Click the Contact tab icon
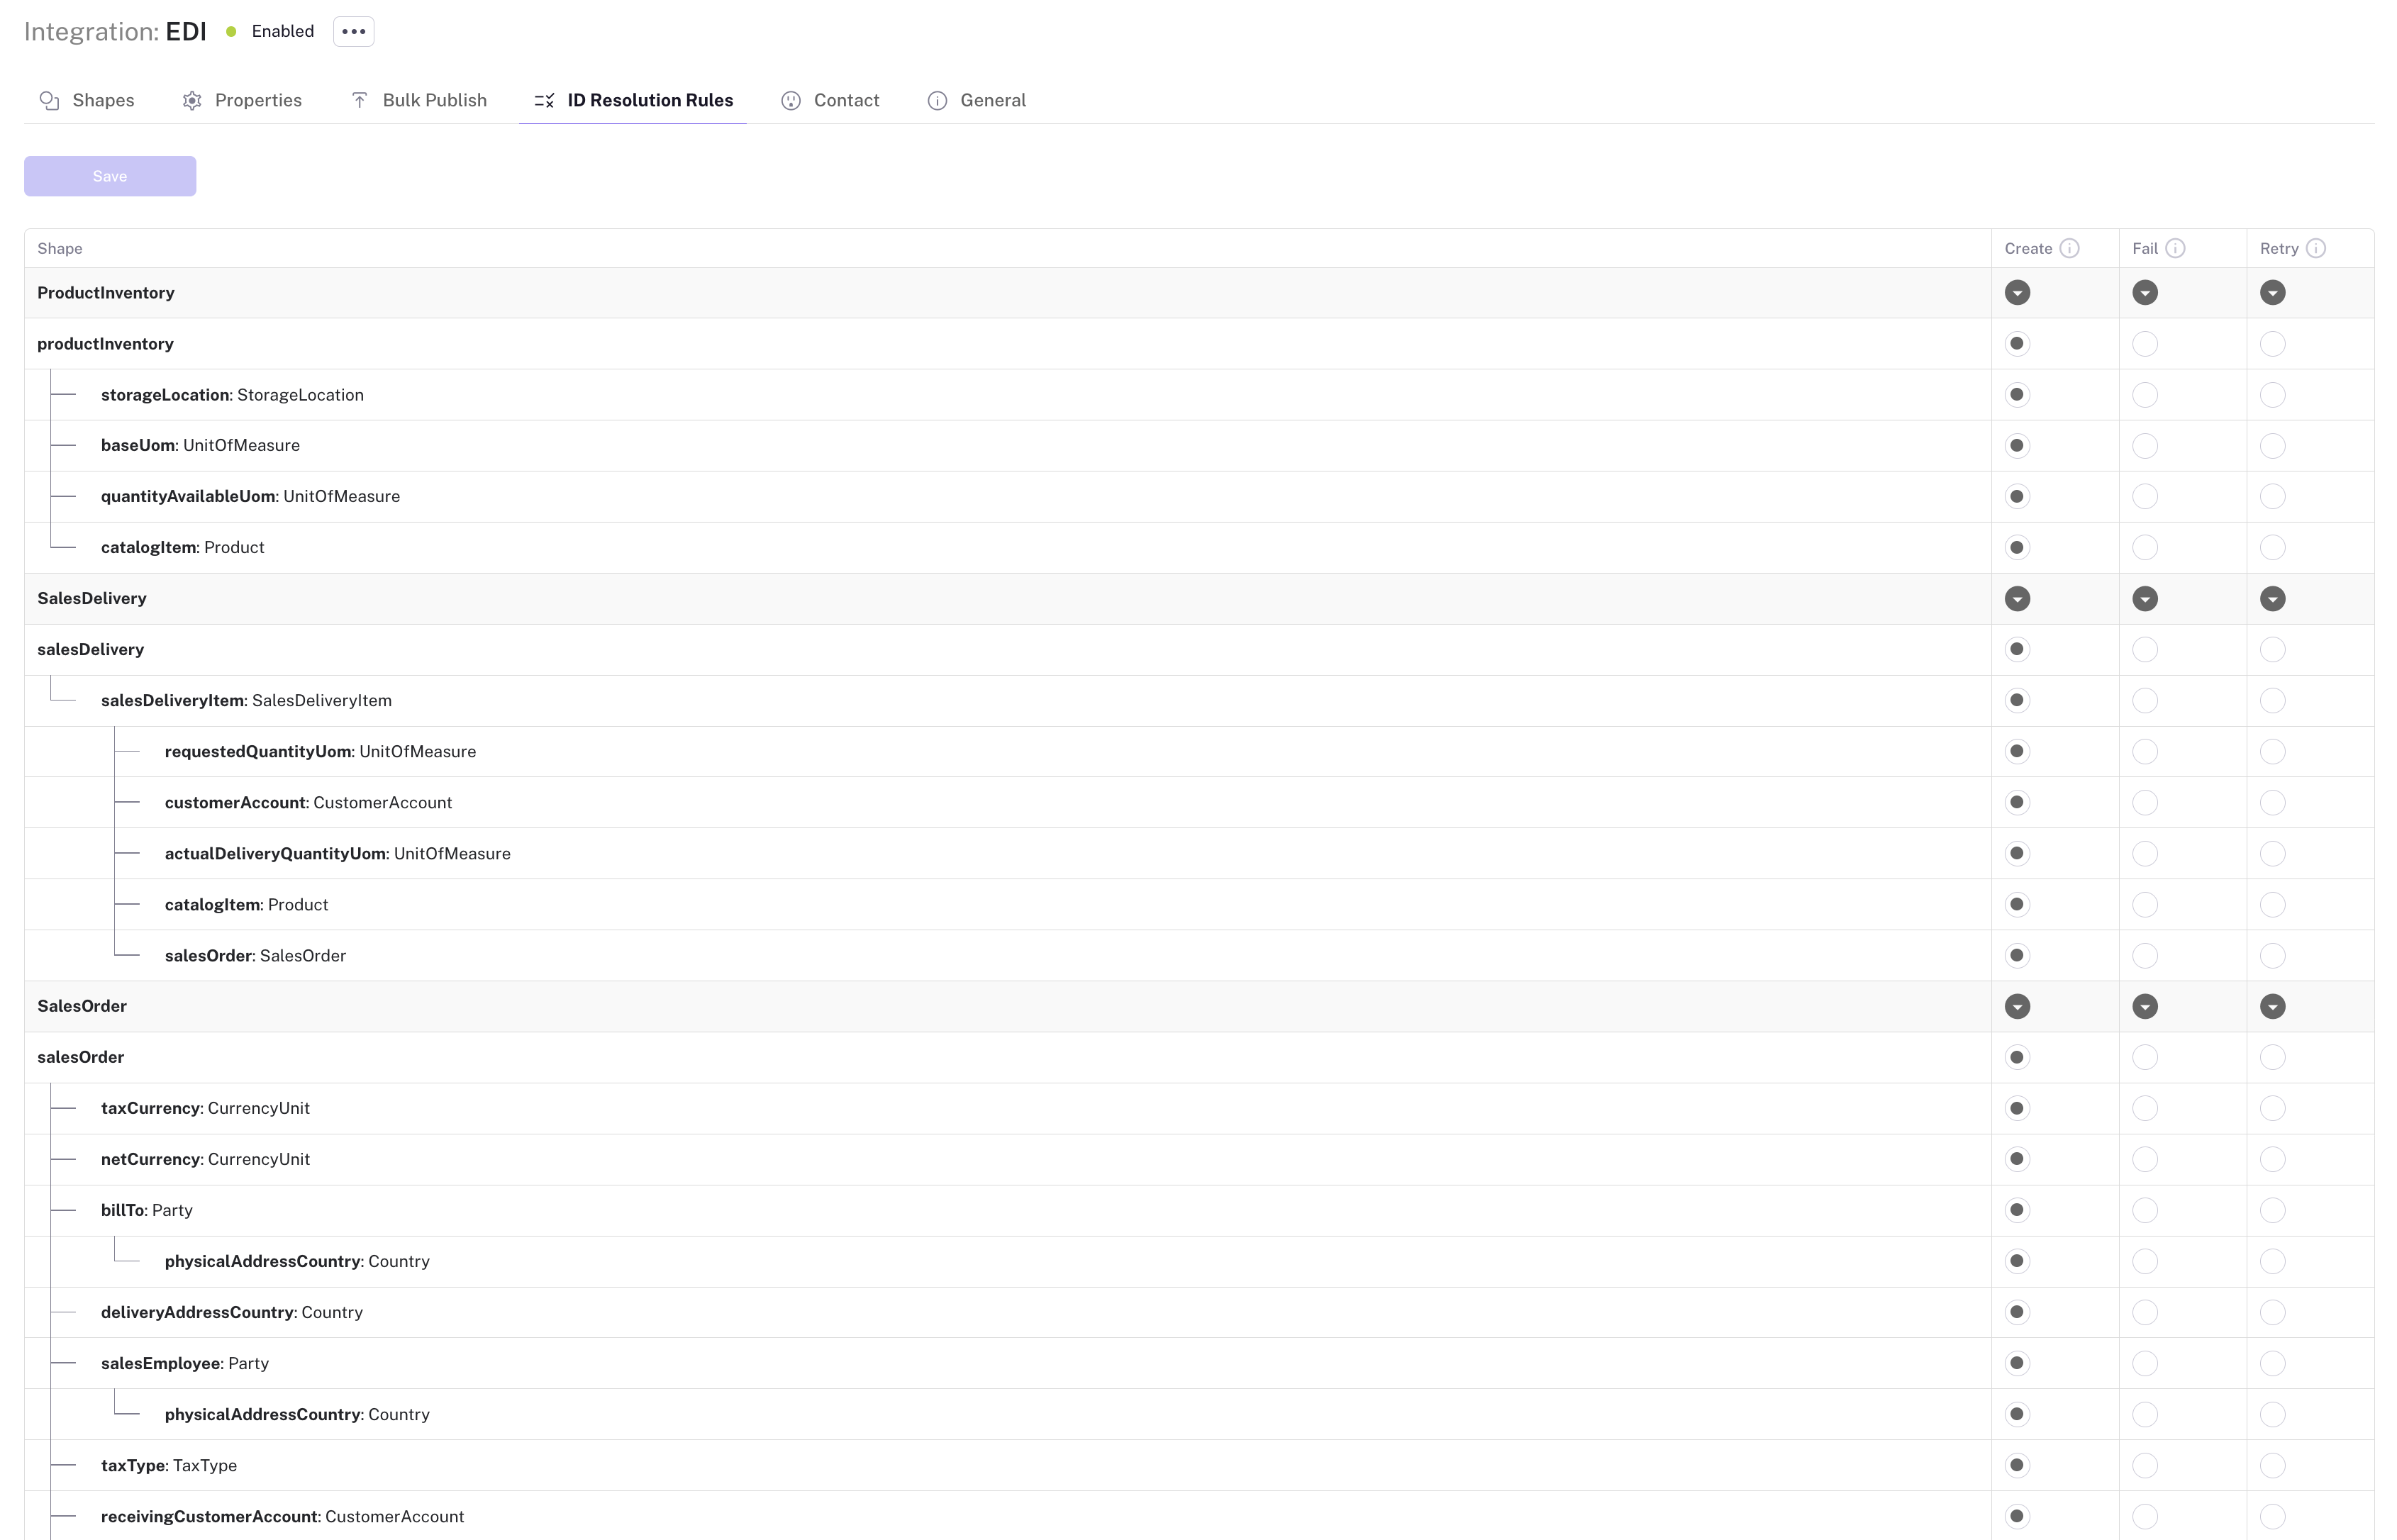Screen dimensions: 2397x1540 (791, 100)
